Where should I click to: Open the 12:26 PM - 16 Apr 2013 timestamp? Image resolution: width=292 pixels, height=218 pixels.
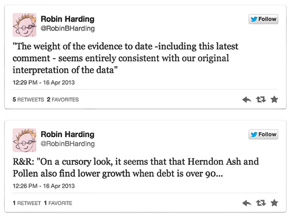point(43,186)
